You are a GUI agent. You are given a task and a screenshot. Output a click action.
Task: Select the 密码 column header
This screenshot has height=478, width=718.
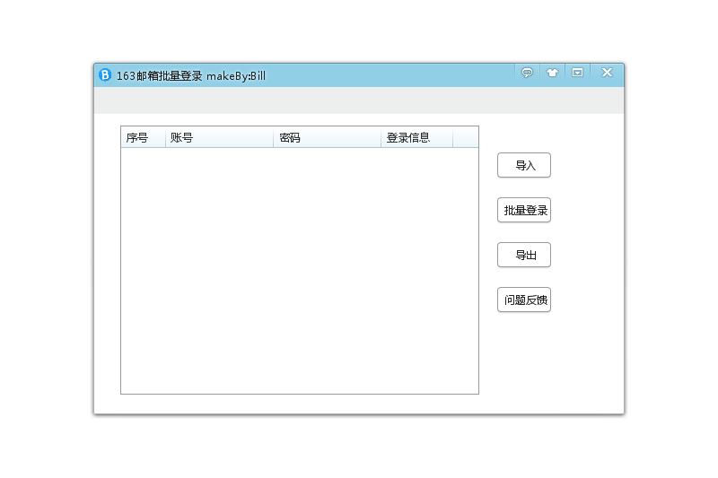(x=327, y=137)
